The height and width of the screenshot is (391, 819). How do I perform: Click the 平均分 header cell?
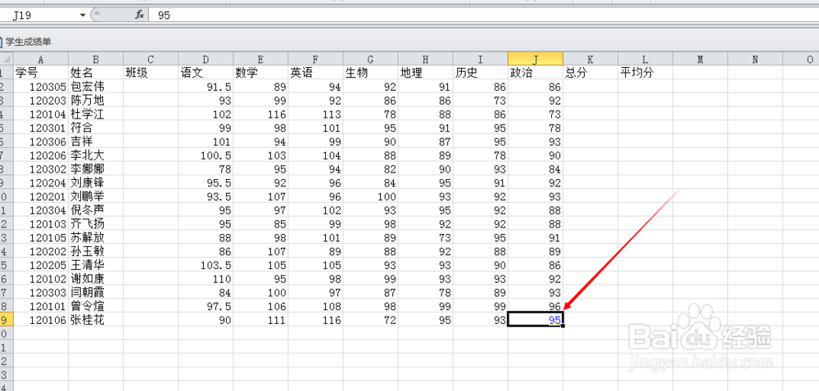pyautogui.click(x=645, y=73)
